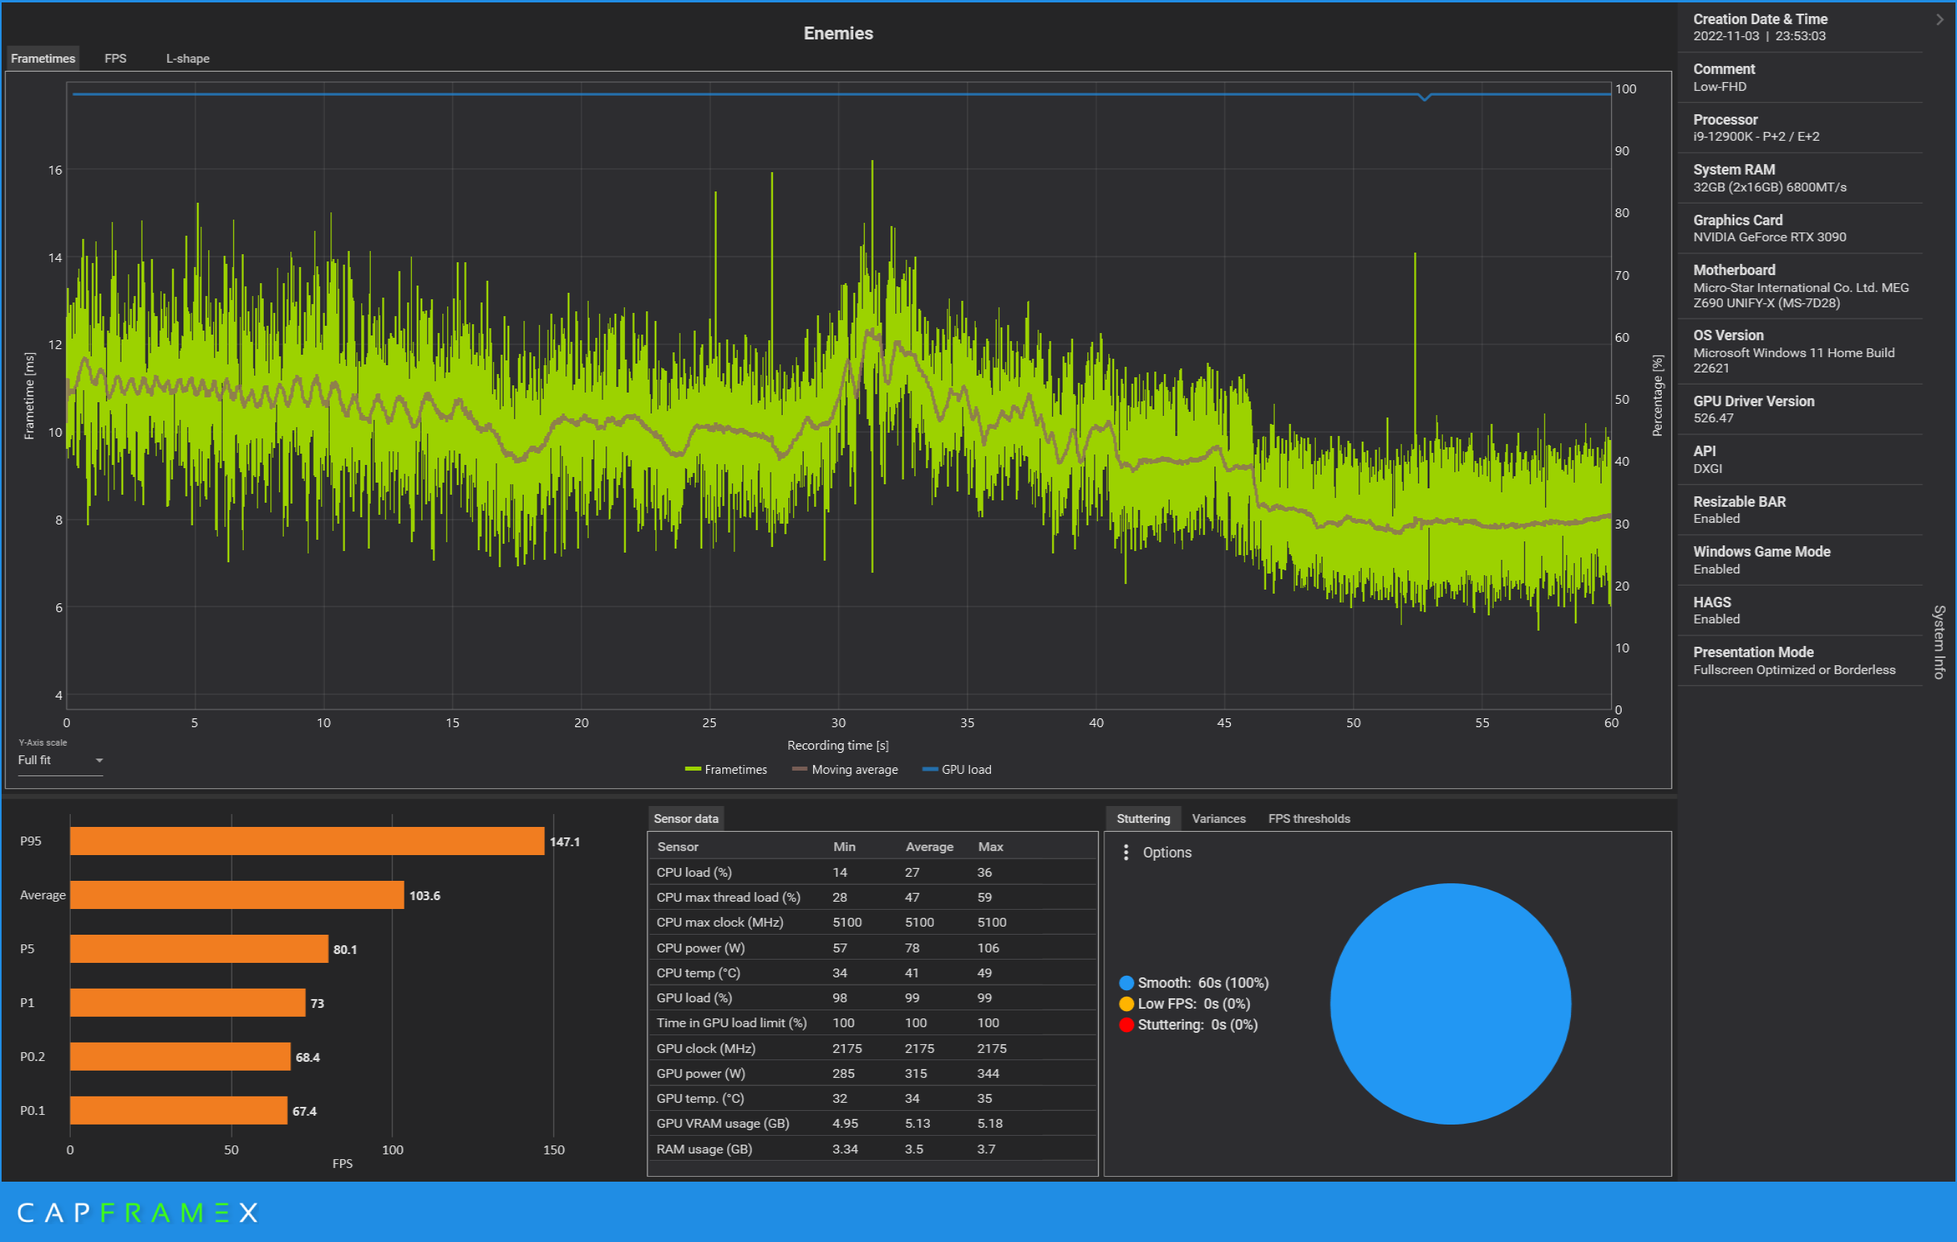The height and width of the screenshot is (1242, 1957).
Task: Open the three-dot Options menu
Action: point(1125,852)
